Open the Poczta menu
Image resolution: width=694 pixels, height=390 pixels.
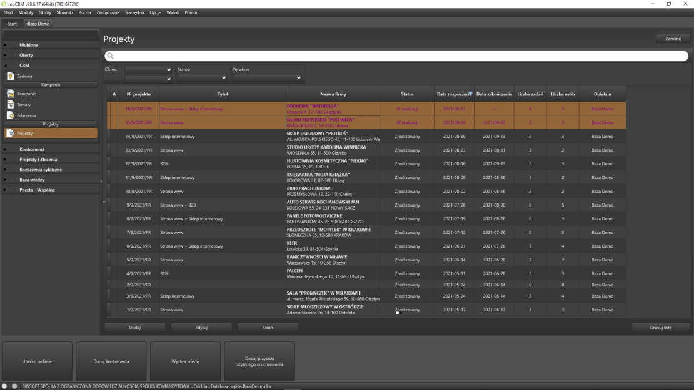pos(84,13)
